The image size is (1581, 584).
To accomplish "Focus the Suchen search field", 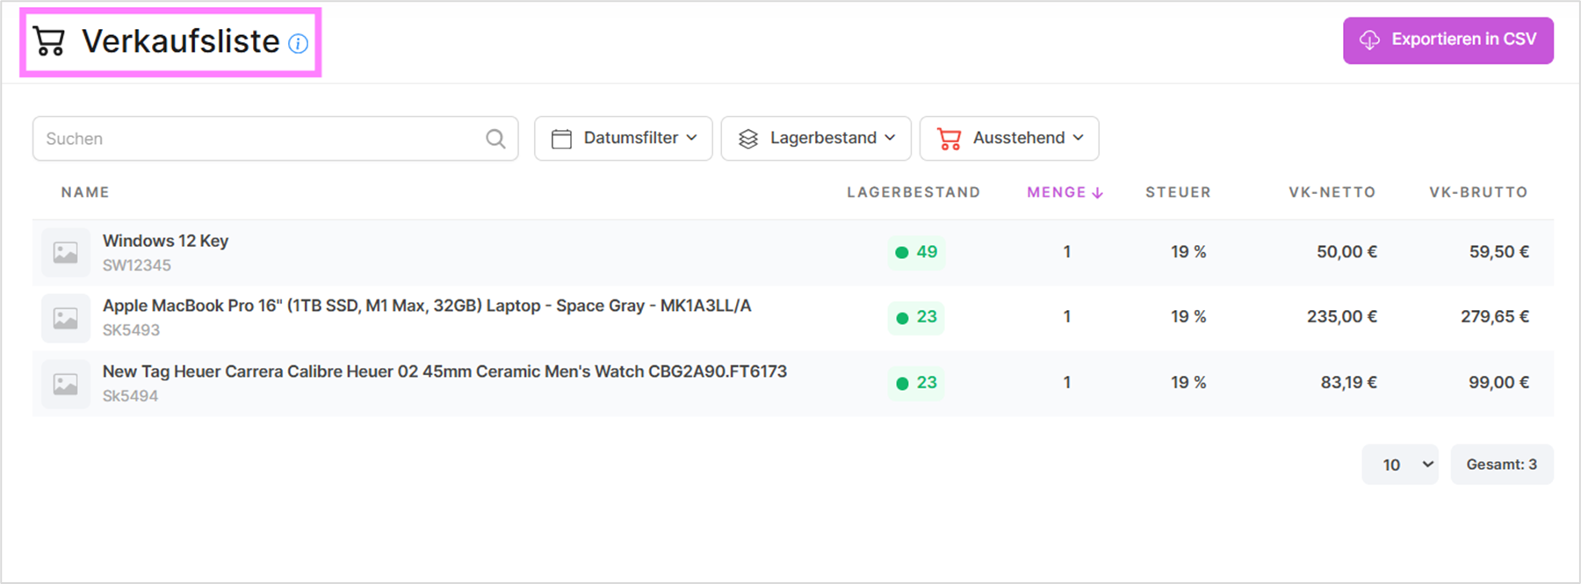I will pos(275,139).
